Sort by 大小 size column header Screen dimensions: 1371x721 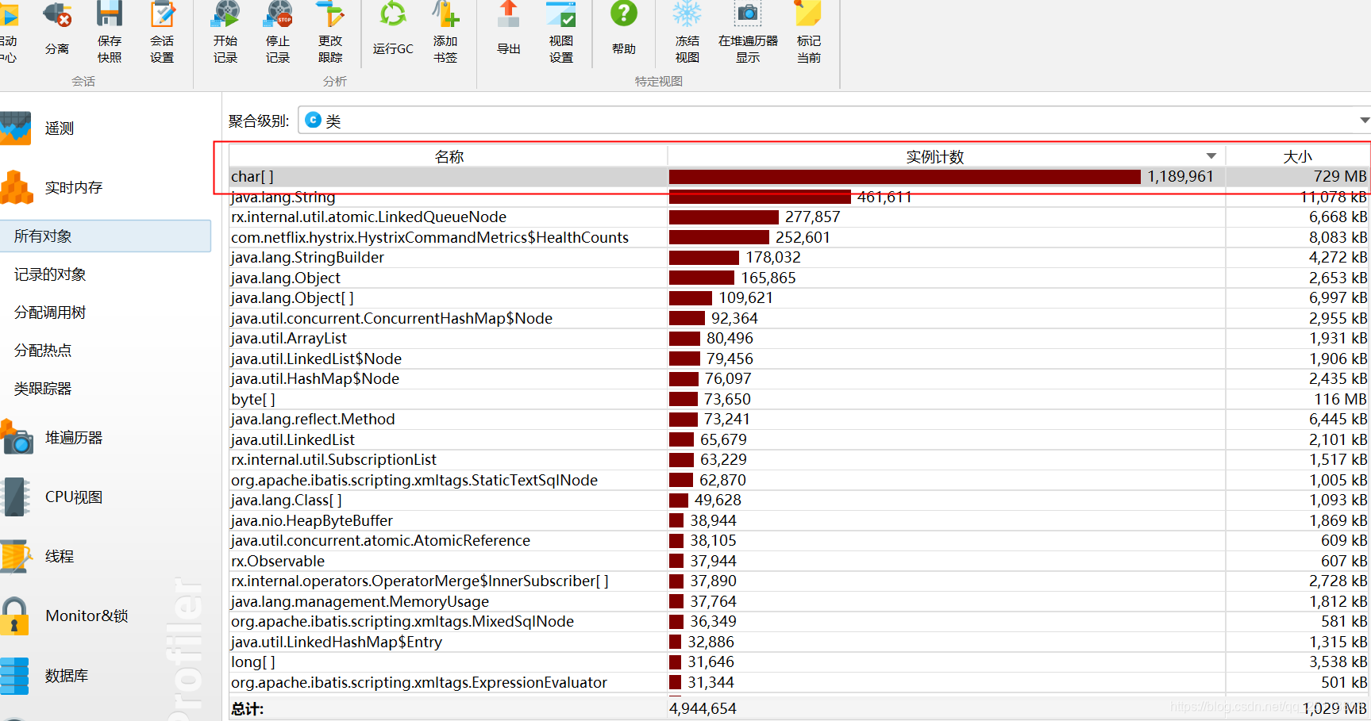pos(1298,156)
